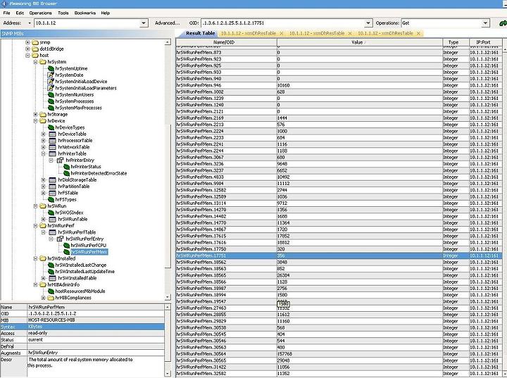Open the OID dropdown arrow
The image size is (507, 378).
[368, 23]
